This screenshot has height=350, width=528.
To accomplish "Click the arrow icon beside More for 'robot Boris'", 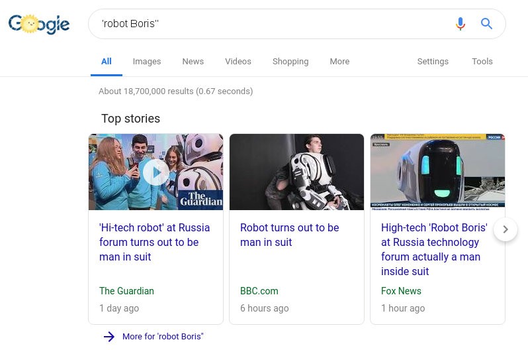I will [109, 337].
